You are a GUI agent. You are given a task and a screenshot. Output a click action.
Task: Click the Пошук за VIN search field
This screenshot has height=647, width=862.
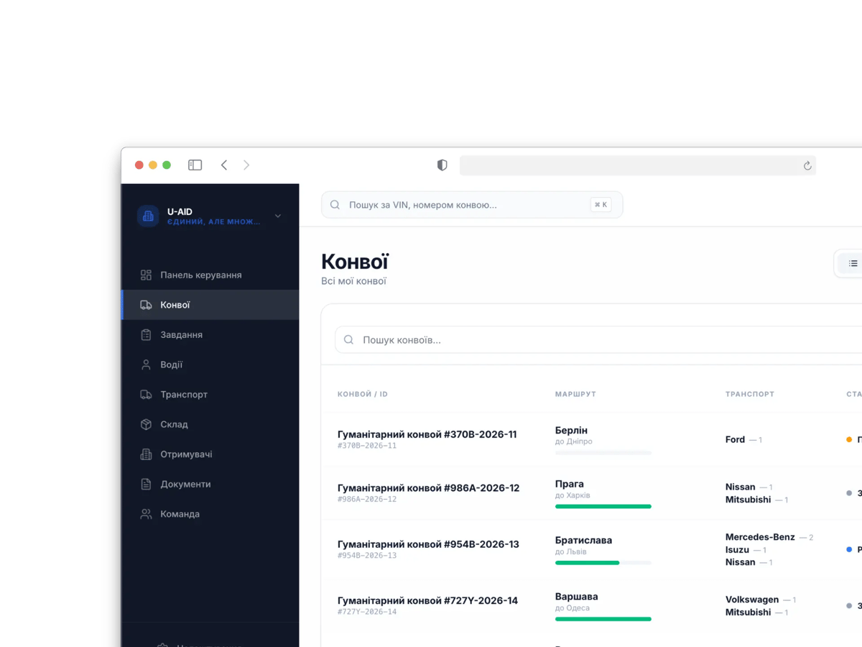tap(472, 205)
